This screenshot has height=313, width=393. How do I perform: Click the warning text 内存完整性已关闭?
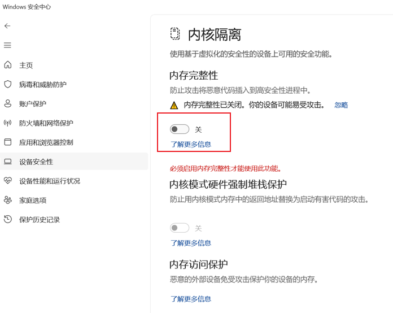[254, 105]
